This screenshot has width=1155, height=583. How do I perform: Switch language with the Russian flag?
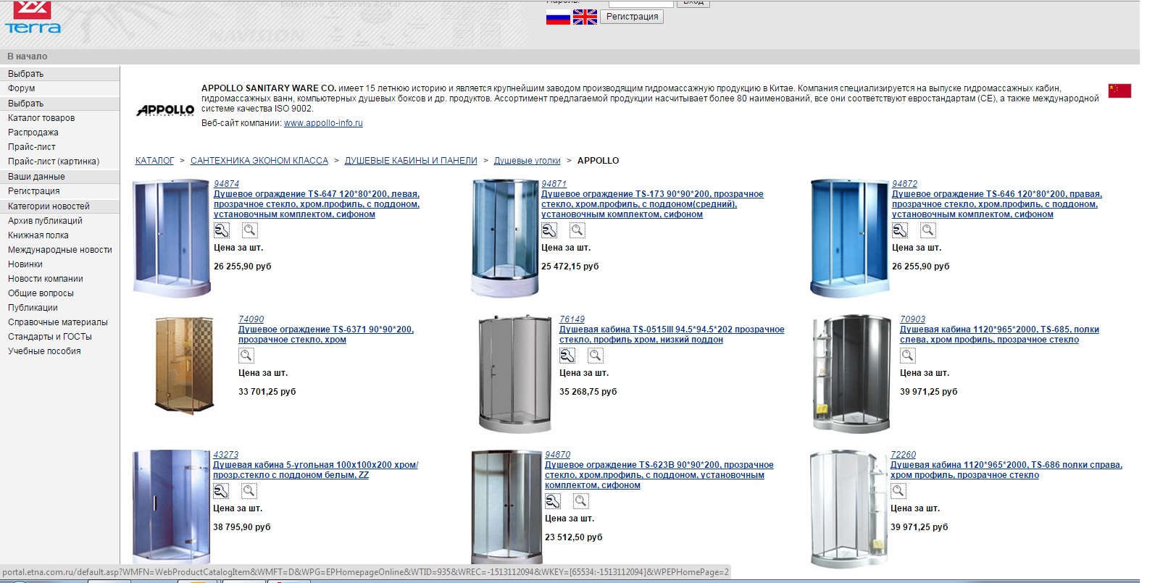point(558,17)
